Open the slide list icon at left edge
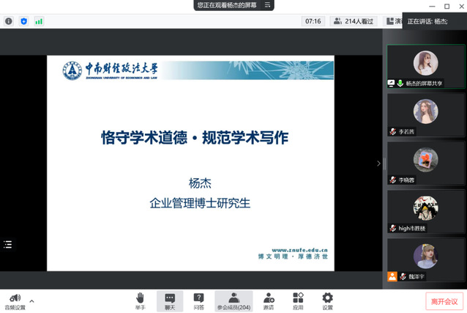Image resolution: width=467 pixels, height=313 pixels. (x=8, y=244)
